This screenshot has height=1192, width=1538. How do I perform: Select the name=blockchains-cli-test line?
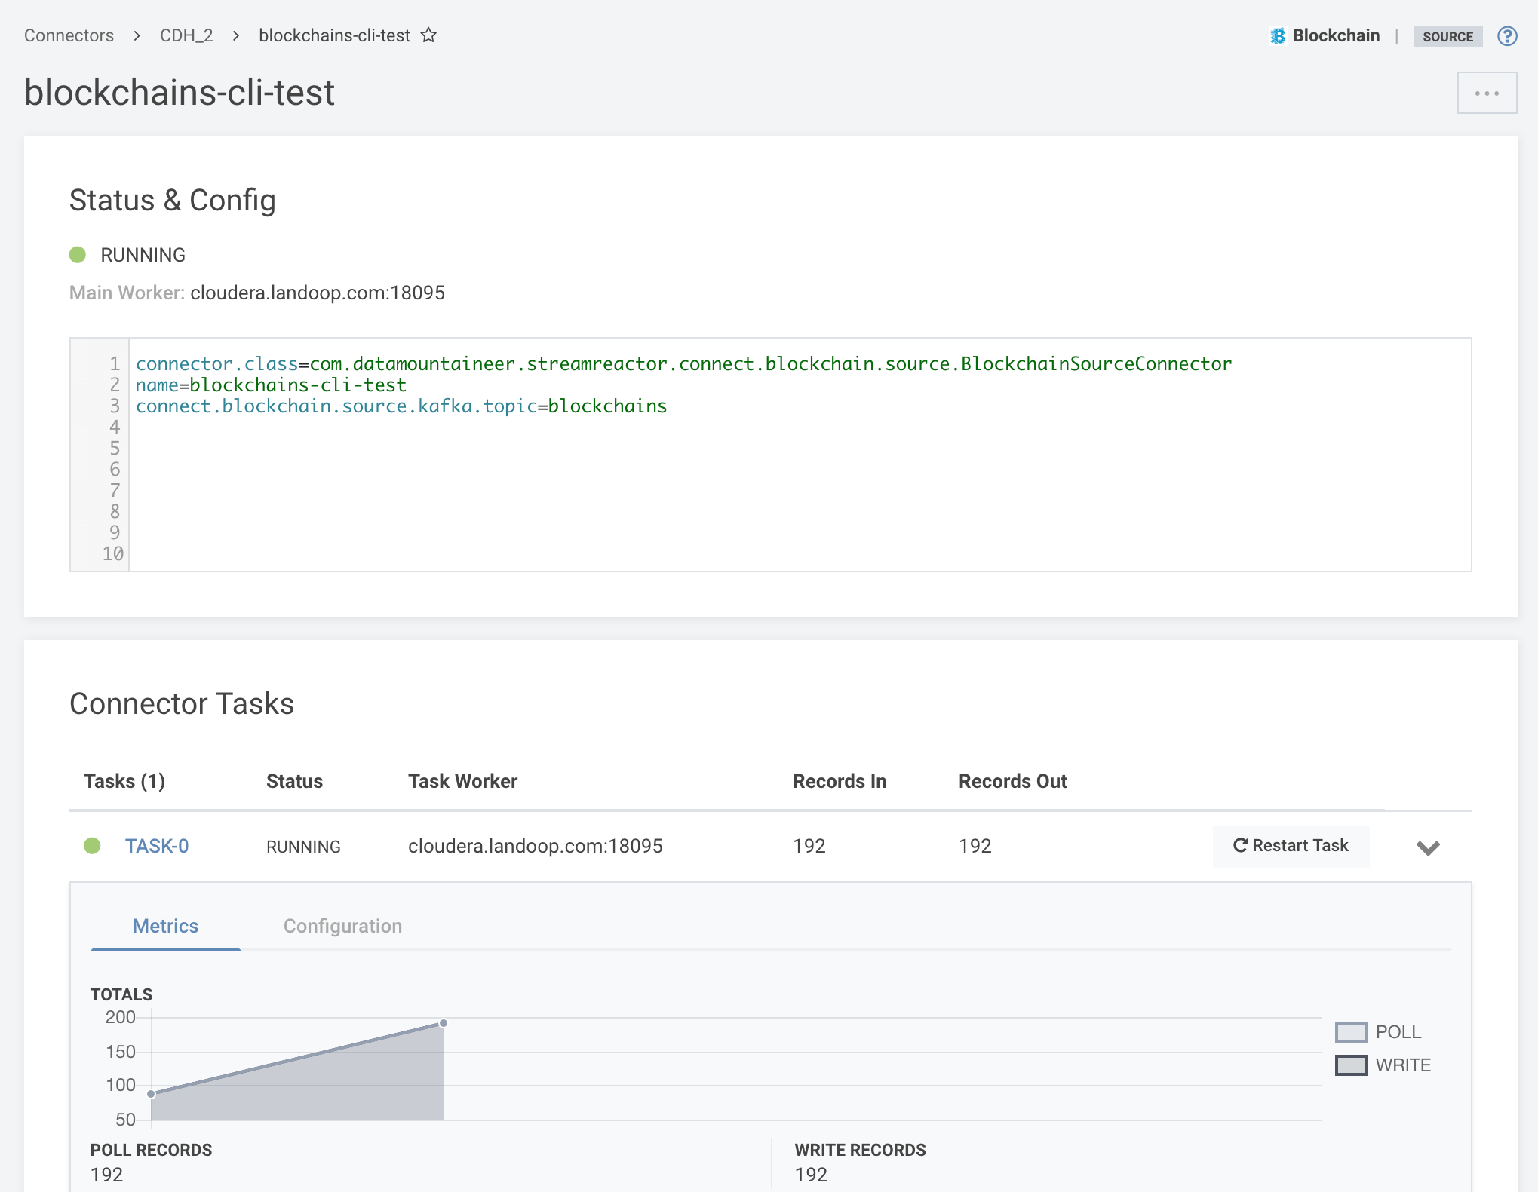tap(271, 385)
